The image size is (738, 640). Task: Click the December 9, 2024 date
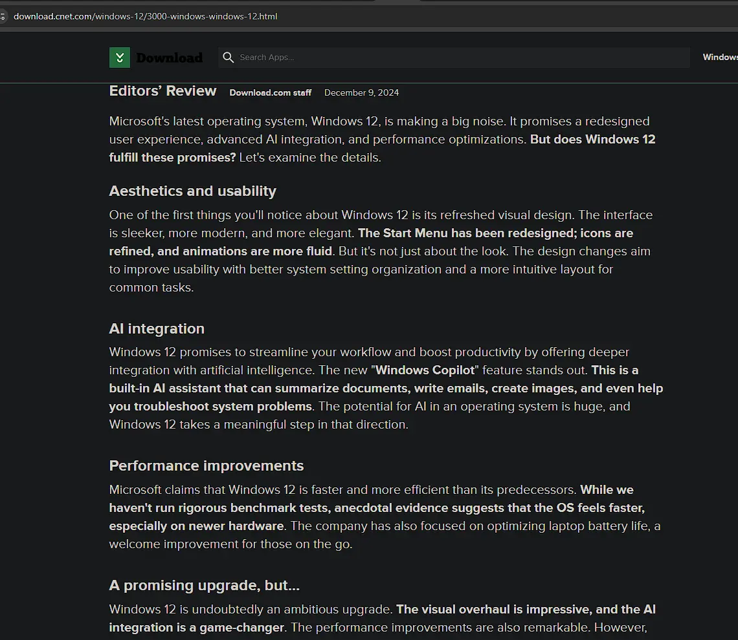click(361, 92)
